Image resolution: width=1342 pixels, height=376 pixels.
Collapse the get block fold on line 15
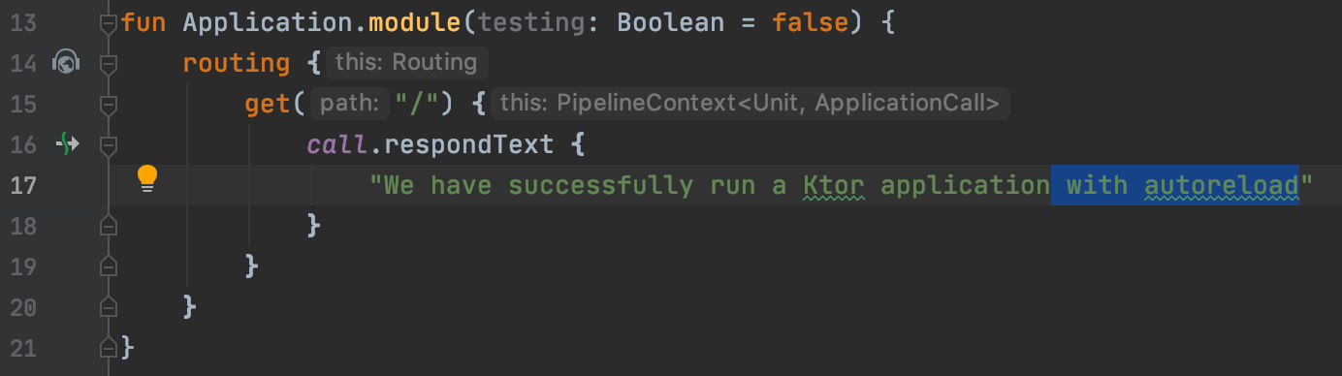click(x=109, y=104)
